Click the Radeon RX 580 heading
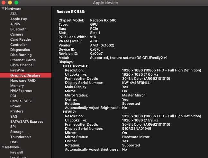This screenshot has width=208, height=158. pyautogui.click(x=71, y=11)
